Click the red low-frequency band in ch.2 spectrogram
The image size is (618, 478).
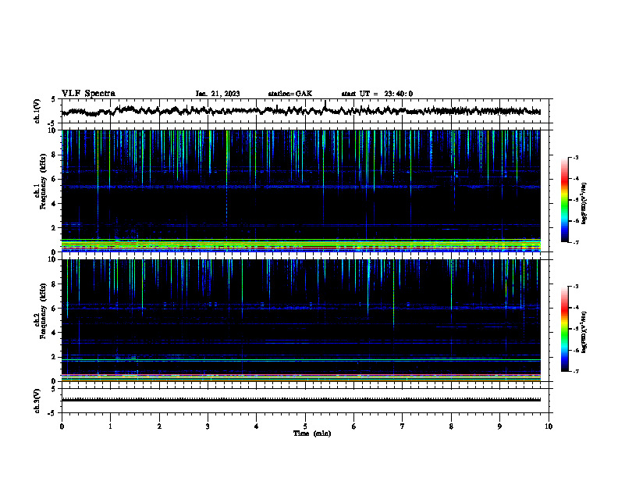click(x=300, y=375)
